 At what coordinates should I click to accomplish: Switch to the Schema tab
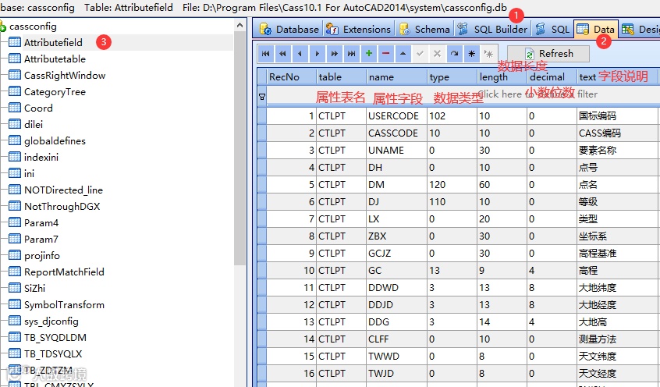(x=424, y=29)
